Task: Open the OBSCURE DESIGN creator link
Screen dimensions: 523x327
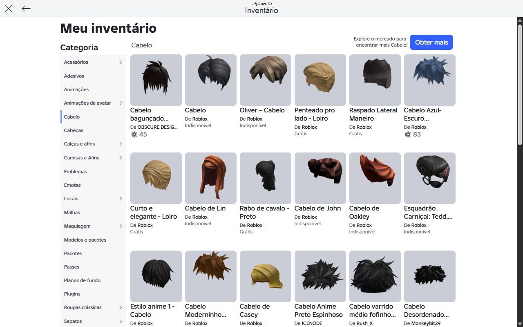Action: [158, 127]
